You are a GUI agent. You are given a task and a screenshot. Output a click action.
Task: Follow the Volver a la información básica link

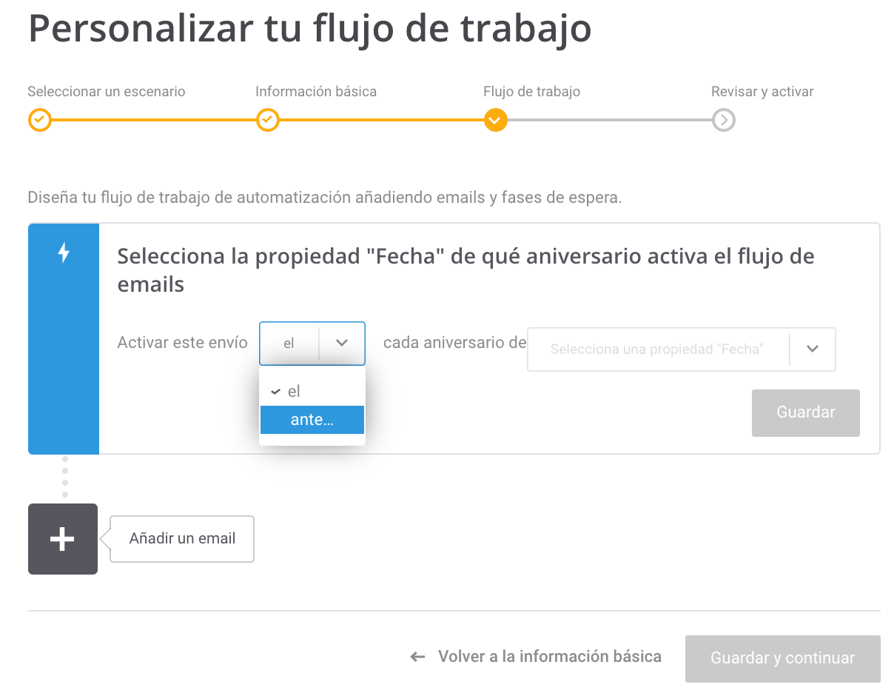[x=549, y=657]
